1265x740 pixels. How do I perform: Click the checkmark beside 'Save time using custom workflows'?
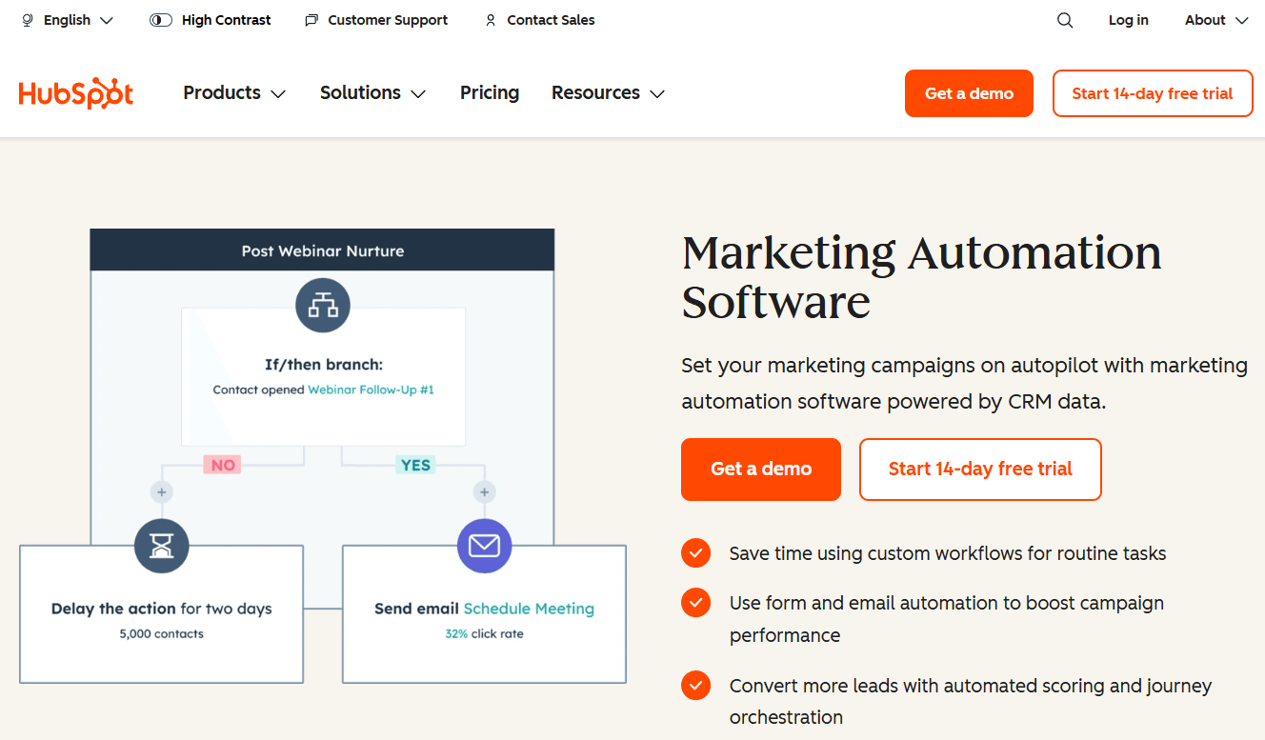(x=695, y=552)
